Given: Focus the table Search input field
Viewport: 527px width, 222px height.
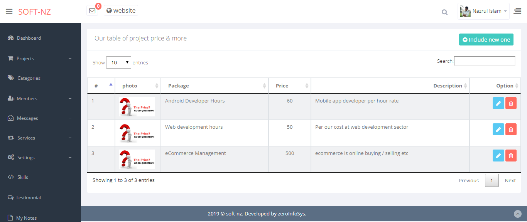Looking at the screenshot, I should (484, 61).
